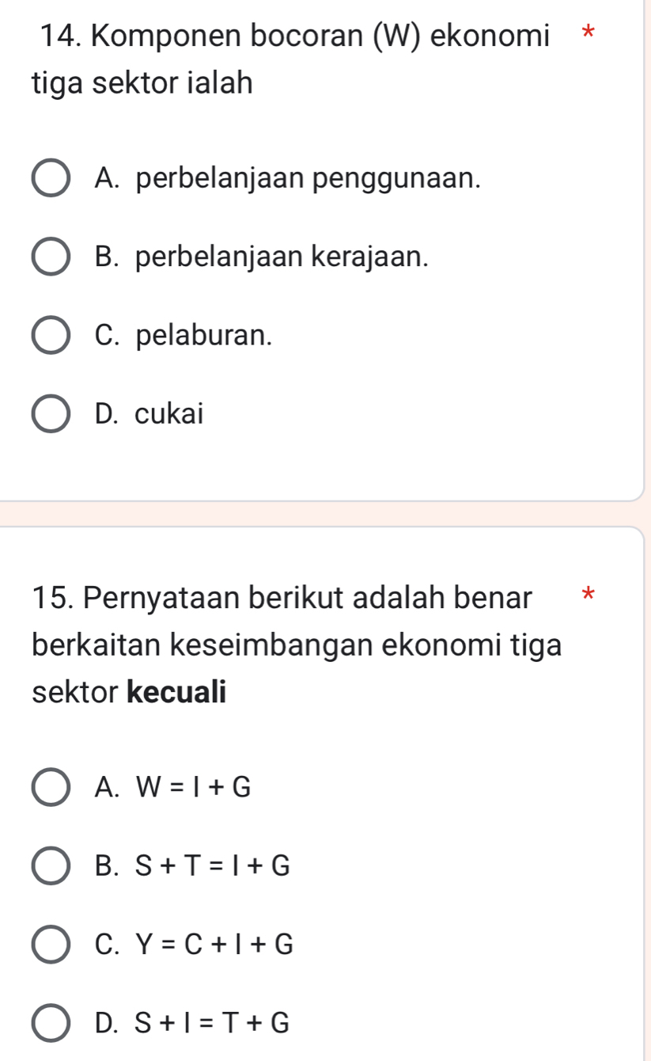Viewport: 651px width, 1061px height.
Task: Click question 14 'Komponen bocoran (W)' heading
Action: point(293,36)
